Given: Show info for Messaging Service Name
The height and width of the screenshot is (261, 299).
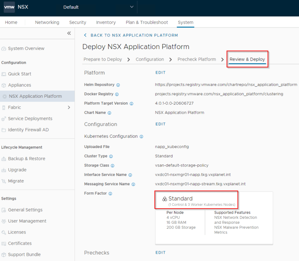Looking at the screenshot, I should pyautogui.click(x=133, y=184).
